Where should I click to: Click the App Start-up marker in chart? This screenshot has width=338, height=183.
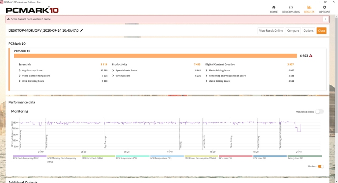106,142
